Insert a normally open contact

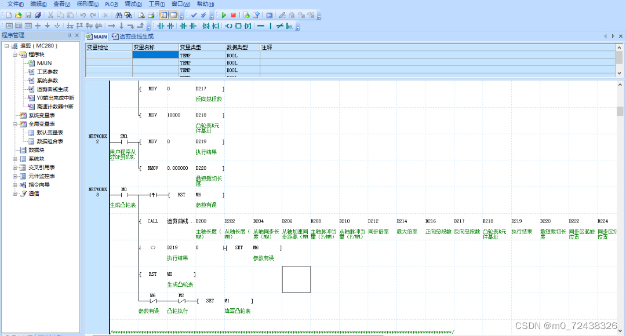click(x=161, y=26)
